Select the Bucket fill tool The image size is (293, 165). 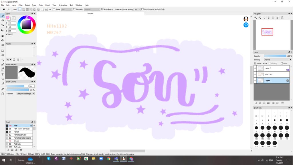point(3,40)
